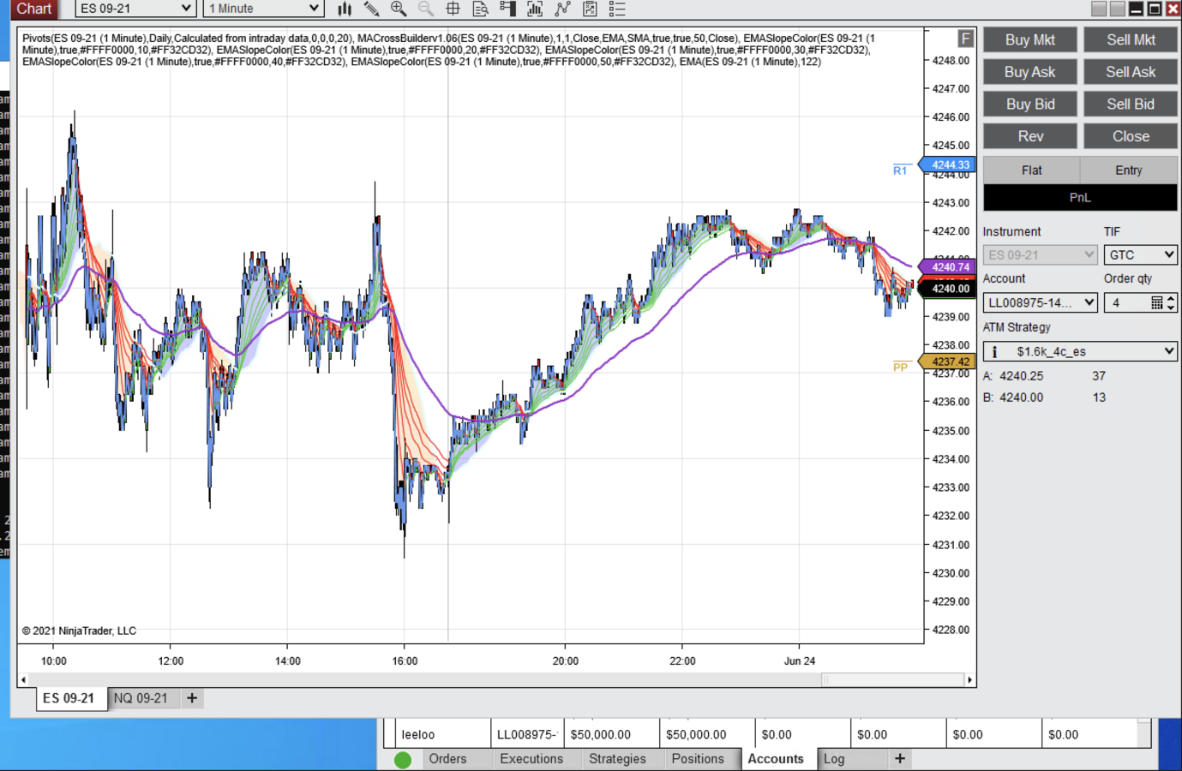1182x771 pixels.
Task: Toggle the chart trader panel icon
Action: click(508, 9)
